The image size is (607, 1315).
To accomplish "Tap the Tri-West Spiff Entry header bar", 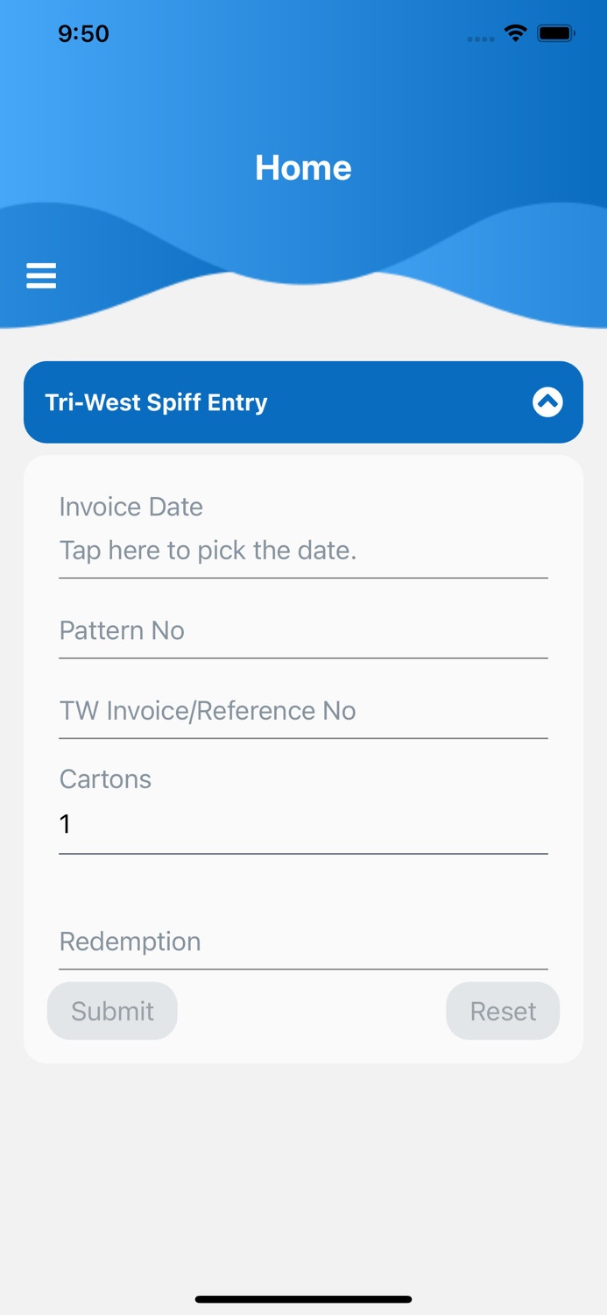I will pyautogui.click(x=303, y=402).
